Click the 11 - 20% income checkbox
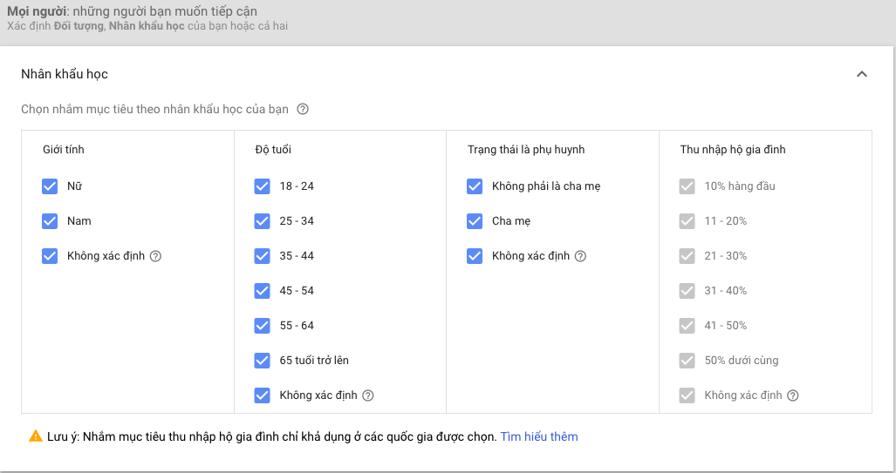This screenshot has height=473, width=896. point(687,221)
